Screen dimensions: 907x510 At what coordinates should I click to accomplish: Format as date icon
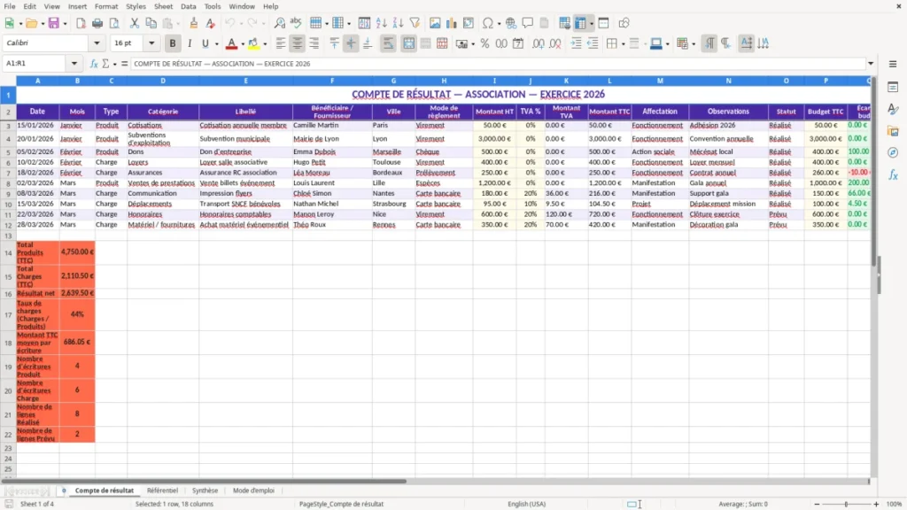point(518,43)
